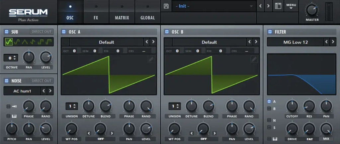Switch to the FX tab
The image size is (340, 144).
coord(96,12)
